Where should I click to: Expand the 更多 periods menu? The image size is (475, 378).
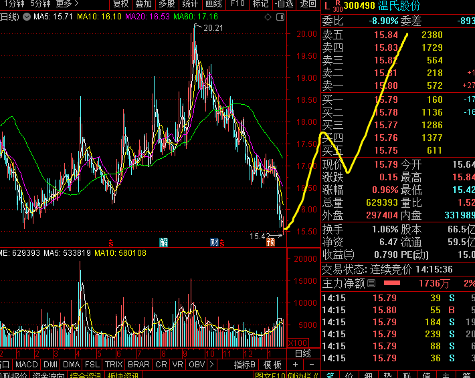pos(67,4)
